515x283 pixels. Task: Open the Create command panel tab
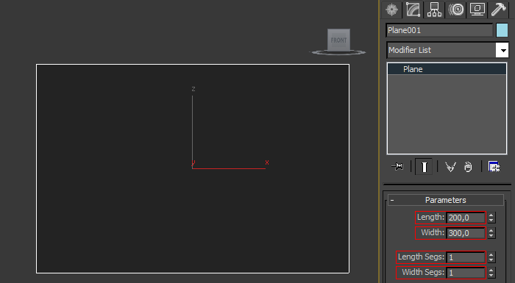point(391,10)
